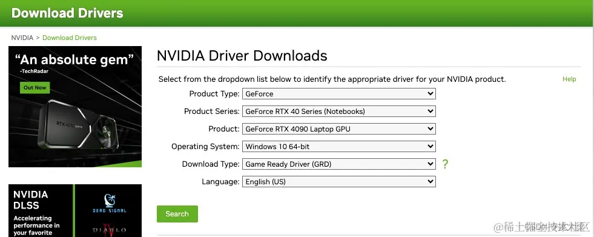
Task: Click the Download Drivers header title
Action: [x=67, y=13]
